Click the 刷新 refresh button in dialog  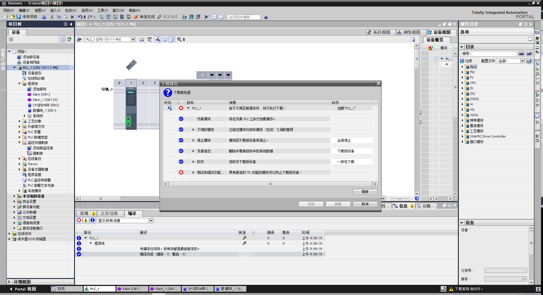pos(365,192)
